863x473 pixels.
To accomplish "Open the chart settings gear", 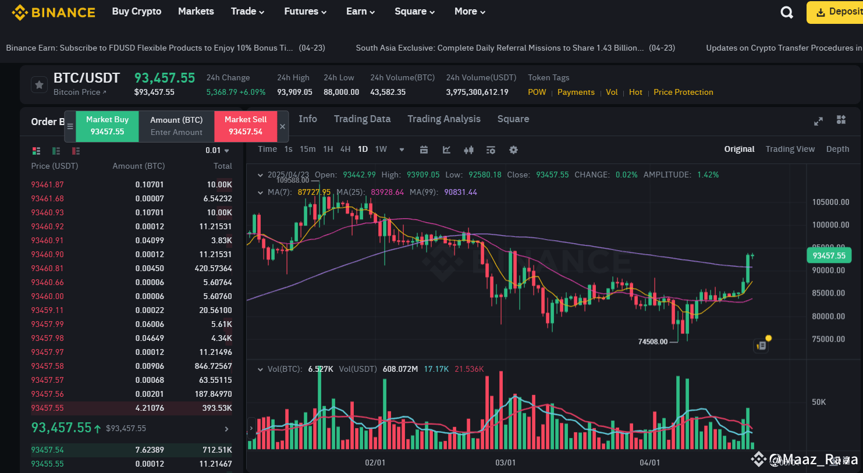I will coord(513,150).
